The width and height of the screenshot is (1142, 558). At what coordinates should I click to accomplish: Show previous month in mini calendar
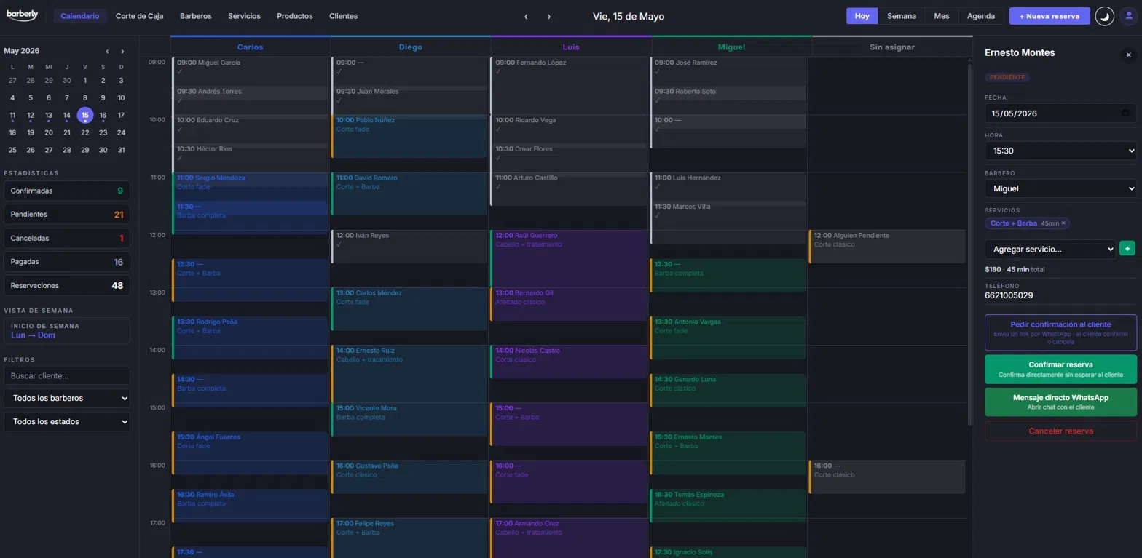pyautogui.click(x=107, y=51)
